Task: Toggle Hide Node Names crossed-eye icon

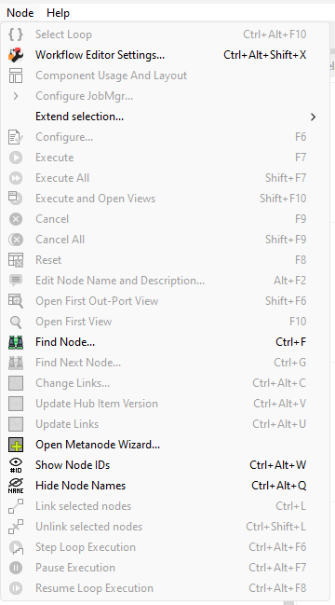Action: pos(16,486)
